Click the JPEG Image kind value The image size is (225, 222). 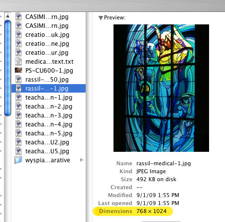coord(151,171)
